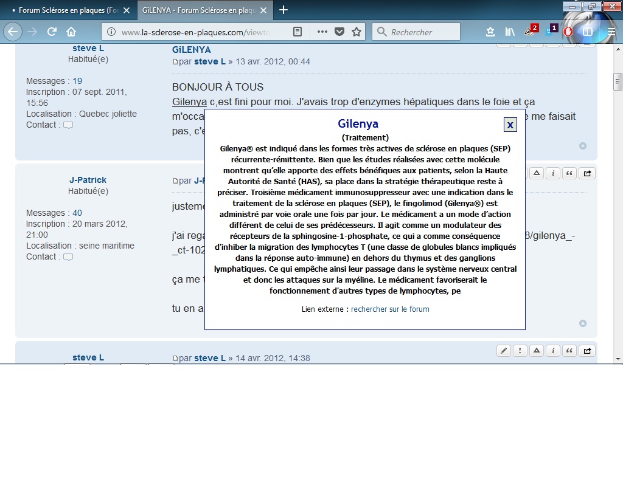Click scrollbar up arrow
Screen dimensions: 623x496
coord(618,49)
